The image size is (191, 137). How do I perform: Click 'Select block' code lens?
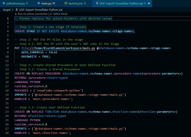[x=60, y=14]
